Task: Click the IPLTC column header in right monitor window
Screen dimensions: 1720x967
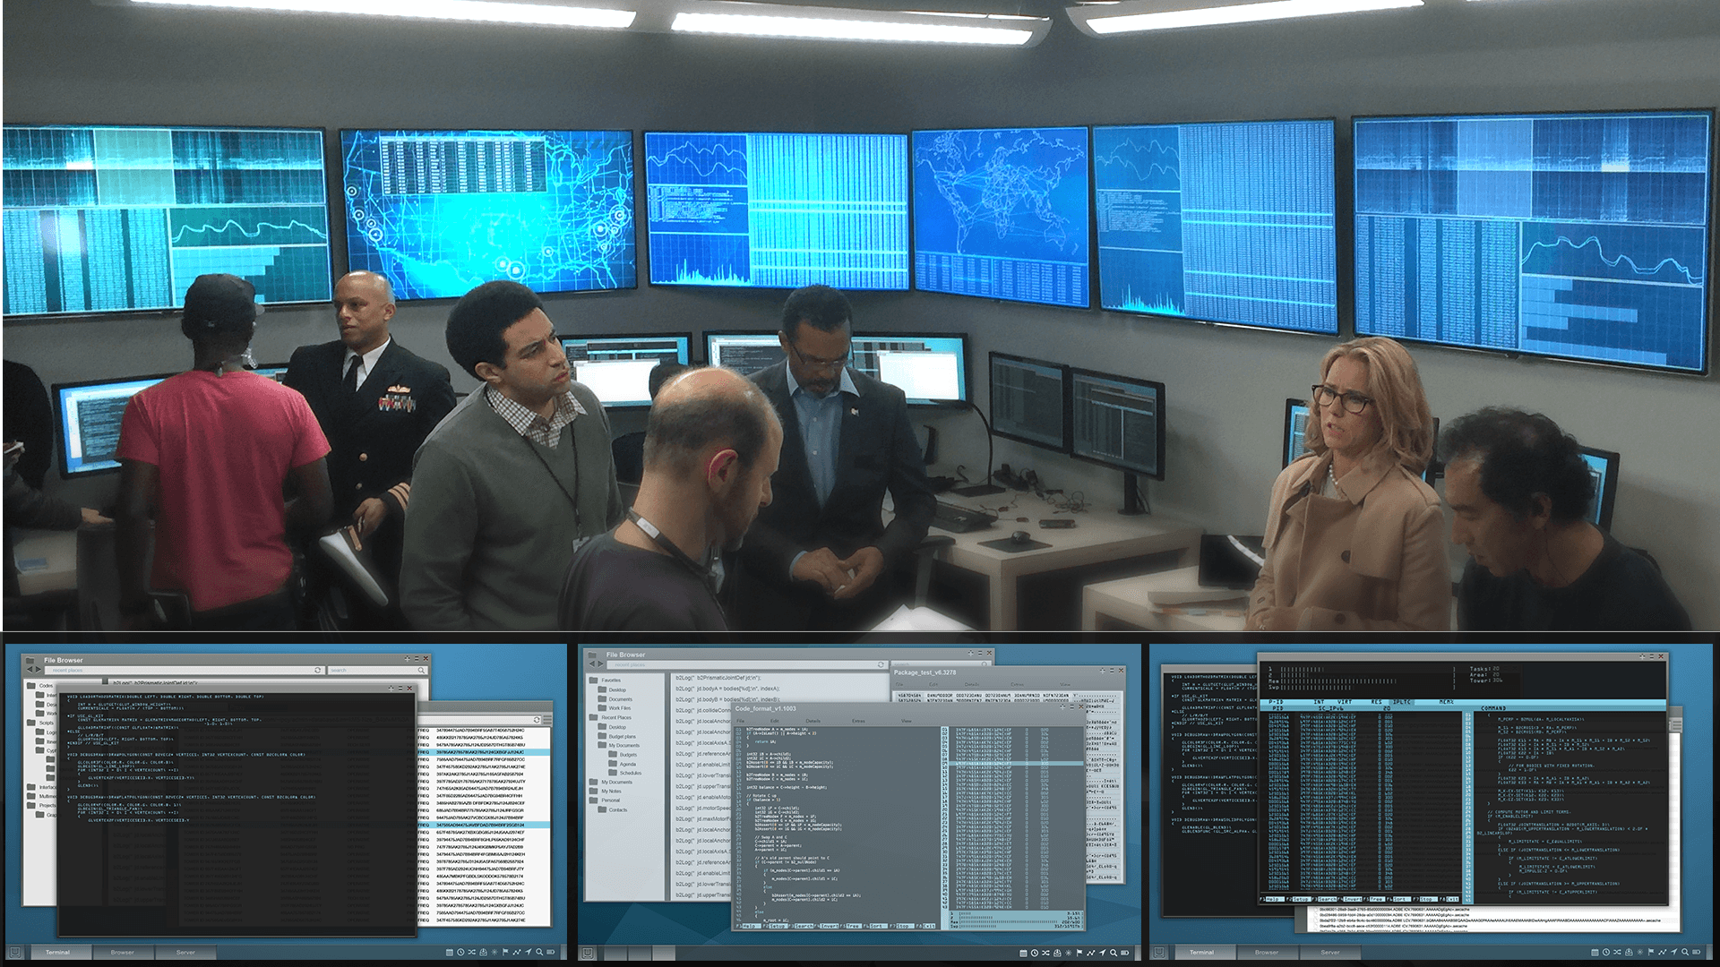Action: (1402, 702)
